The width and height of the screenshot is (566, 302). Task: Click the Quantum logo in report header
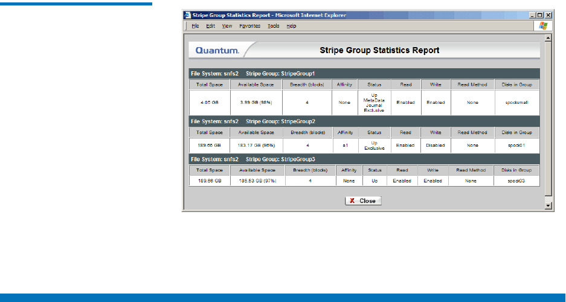pyautogui.click(x=216, y=50)
